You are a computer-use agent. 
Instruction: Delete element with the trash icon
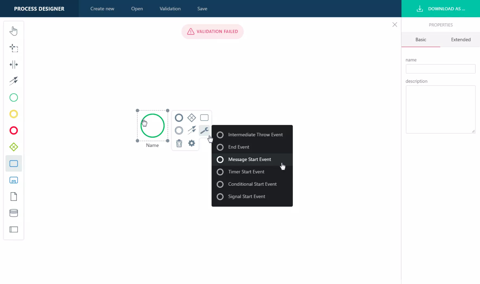pos(179,143)
